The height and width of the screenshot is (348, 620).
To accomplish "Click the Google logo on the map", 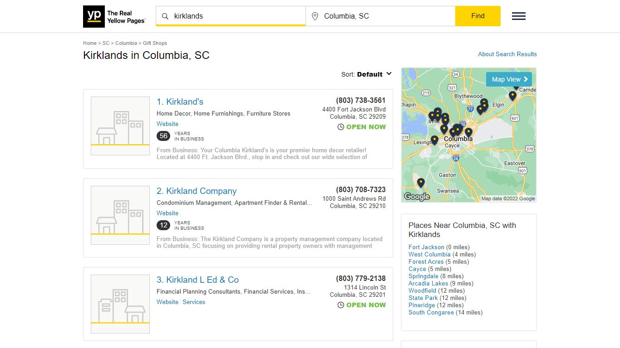I will [x=417, y=197].
